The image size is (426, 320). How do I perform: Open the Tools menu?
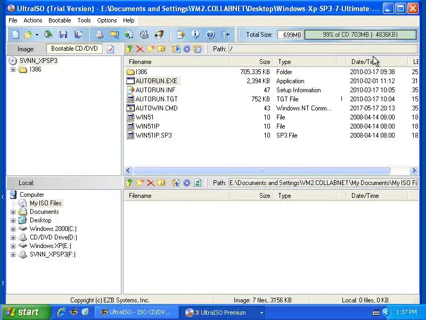pyautogui.click(x=84, y=20)
